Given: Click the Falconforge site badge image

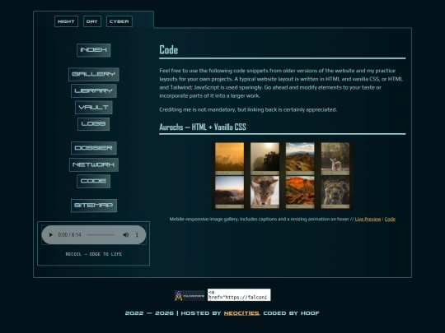Looking at the screenshot, I should point(190,296).
